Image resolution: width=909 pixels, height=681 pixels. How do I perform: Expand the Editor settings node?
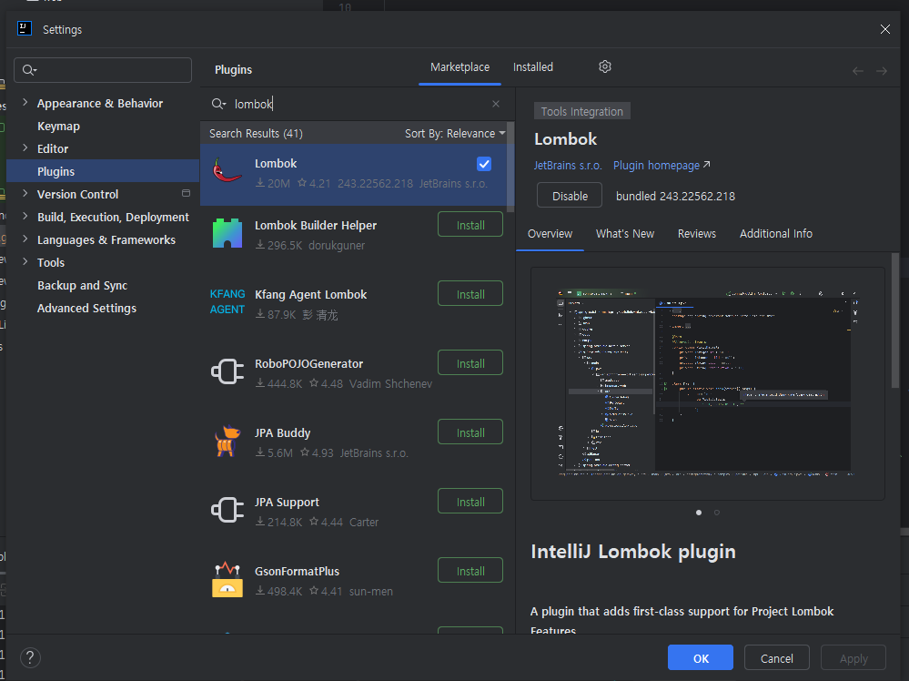(x=25, y=148)
